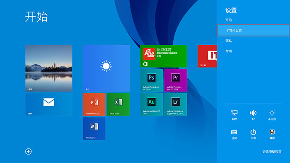Open the Adobe Photoshop CC 2014 tile
The image size is (290, 163).
click(152, 80)
